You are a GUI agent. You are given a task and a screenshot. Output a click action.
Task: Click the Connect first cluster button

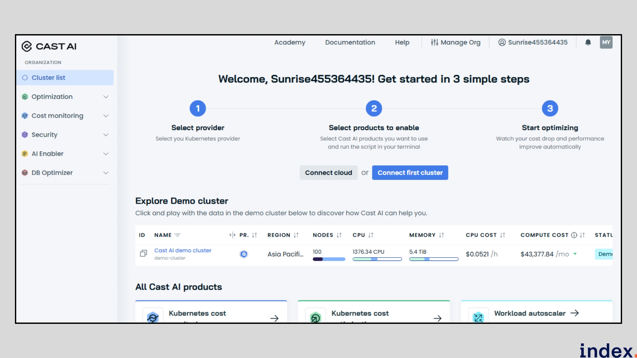[410, 173]
